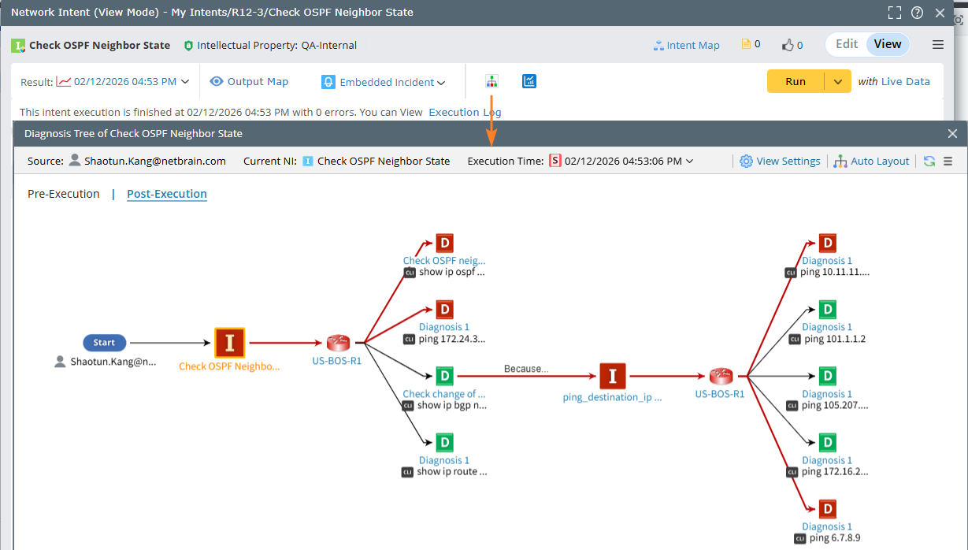Click red D node for show ip ospf

coord(444,243)
